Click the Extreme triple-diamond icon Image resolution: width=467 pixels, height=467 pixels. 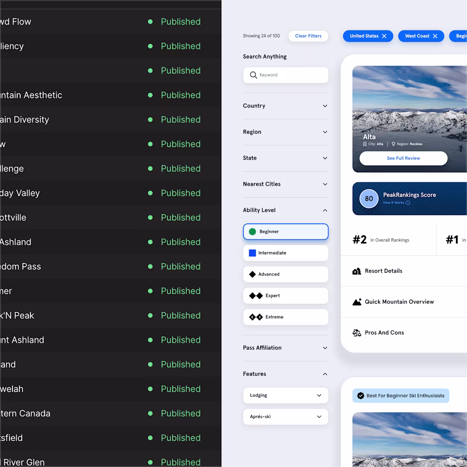[x=255, y=317]
